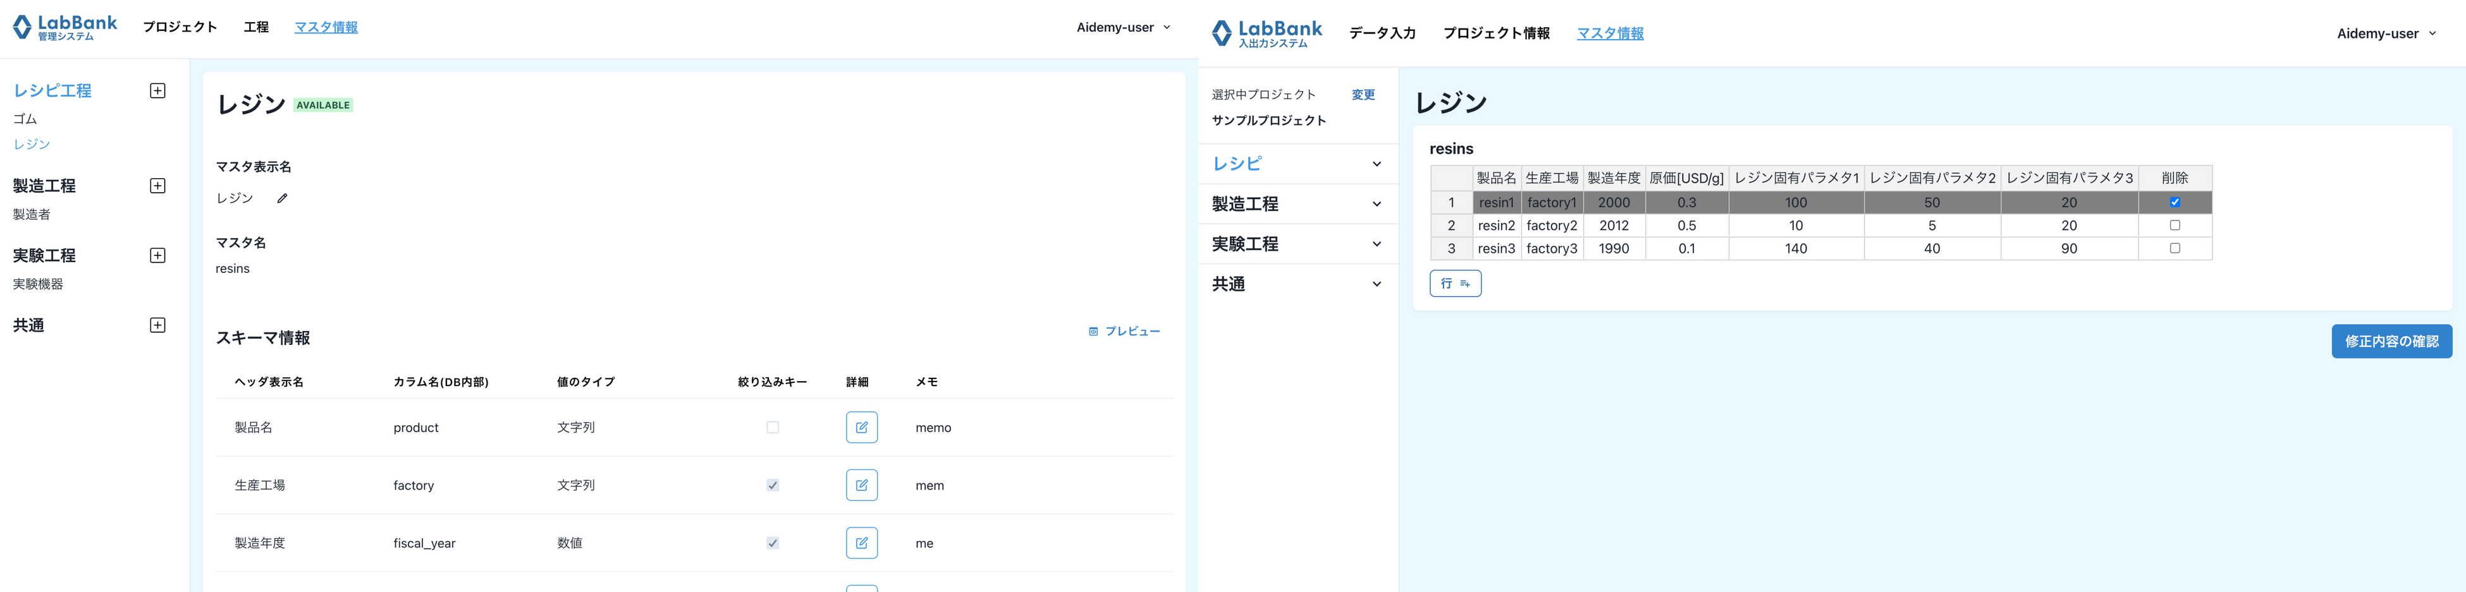Switch to the プロジェクト tab
The image size is (2466, 592).
tap(180, 27)
